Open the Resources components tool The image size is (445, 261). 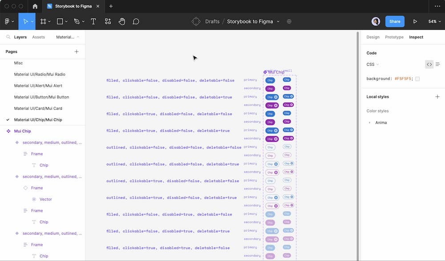tap(108, 21)
